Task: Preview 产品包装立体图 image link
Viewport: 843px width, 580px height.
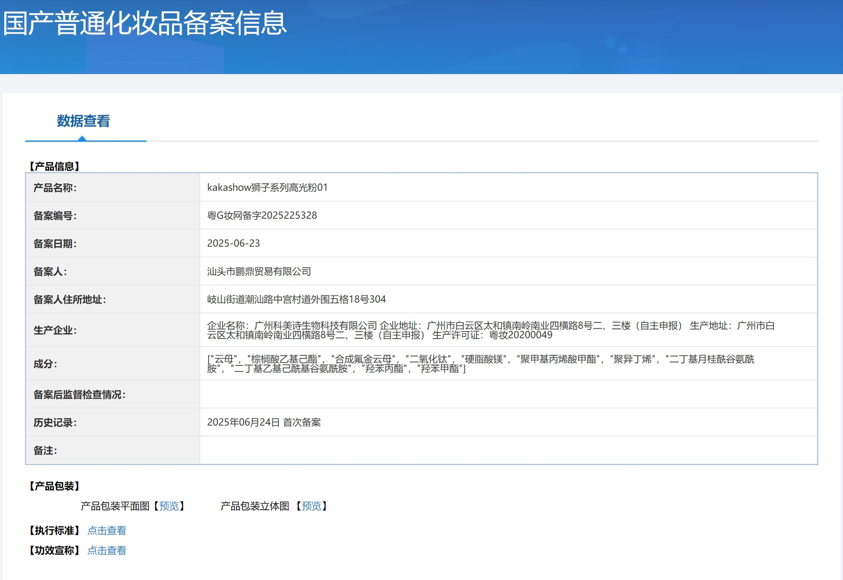Action: [x=311, y=506]
